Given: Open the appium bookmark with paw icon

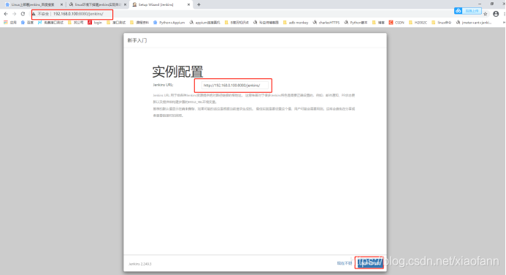Looking at the screenshot, I should [x=204, y=23].
